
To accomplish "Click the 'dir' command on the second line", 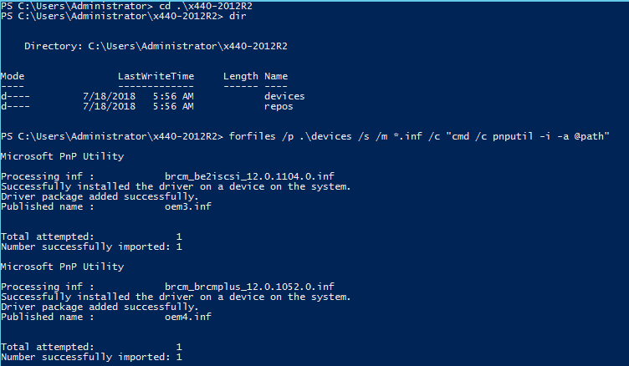I will (x=238, y=17).
